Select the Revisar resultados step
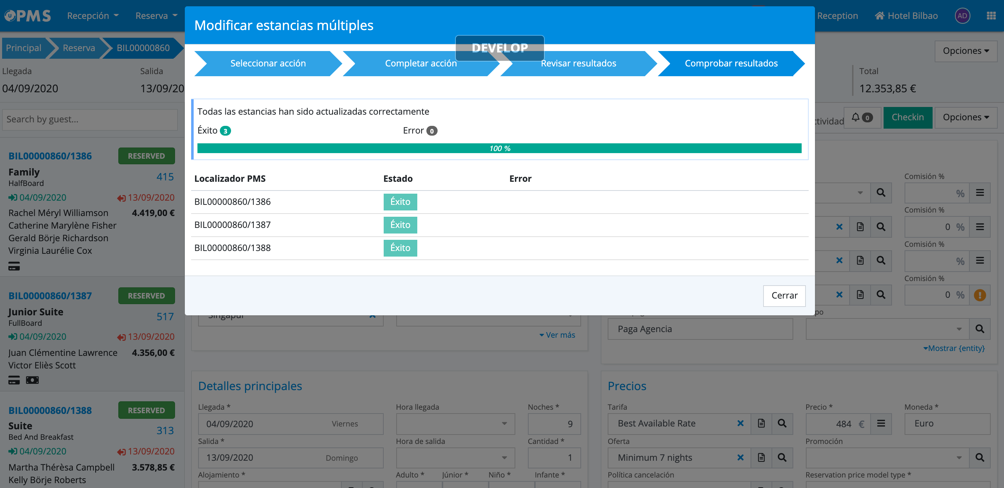 578,63
